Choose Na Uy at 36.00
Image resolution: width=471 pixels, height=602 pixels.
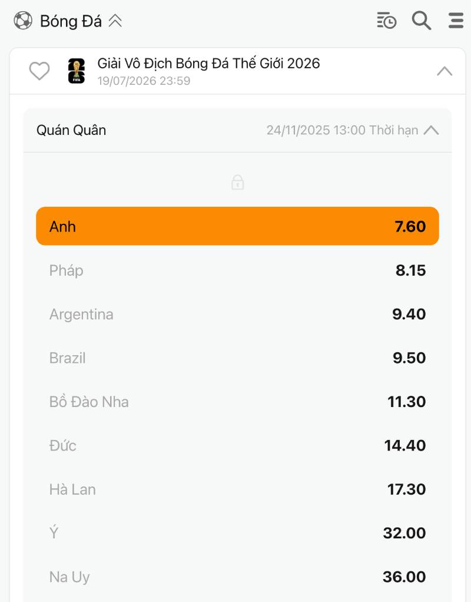point(237,577)
